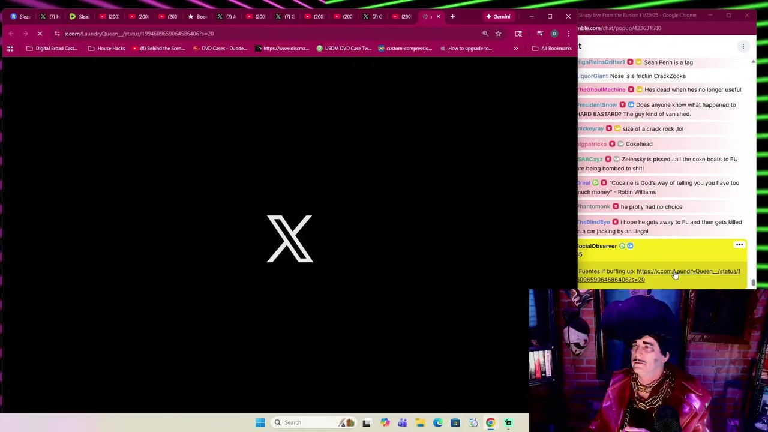This screenshot has width=768, height=432.
Task: Open the discma bookmark
Action: [x=282, y=48]
